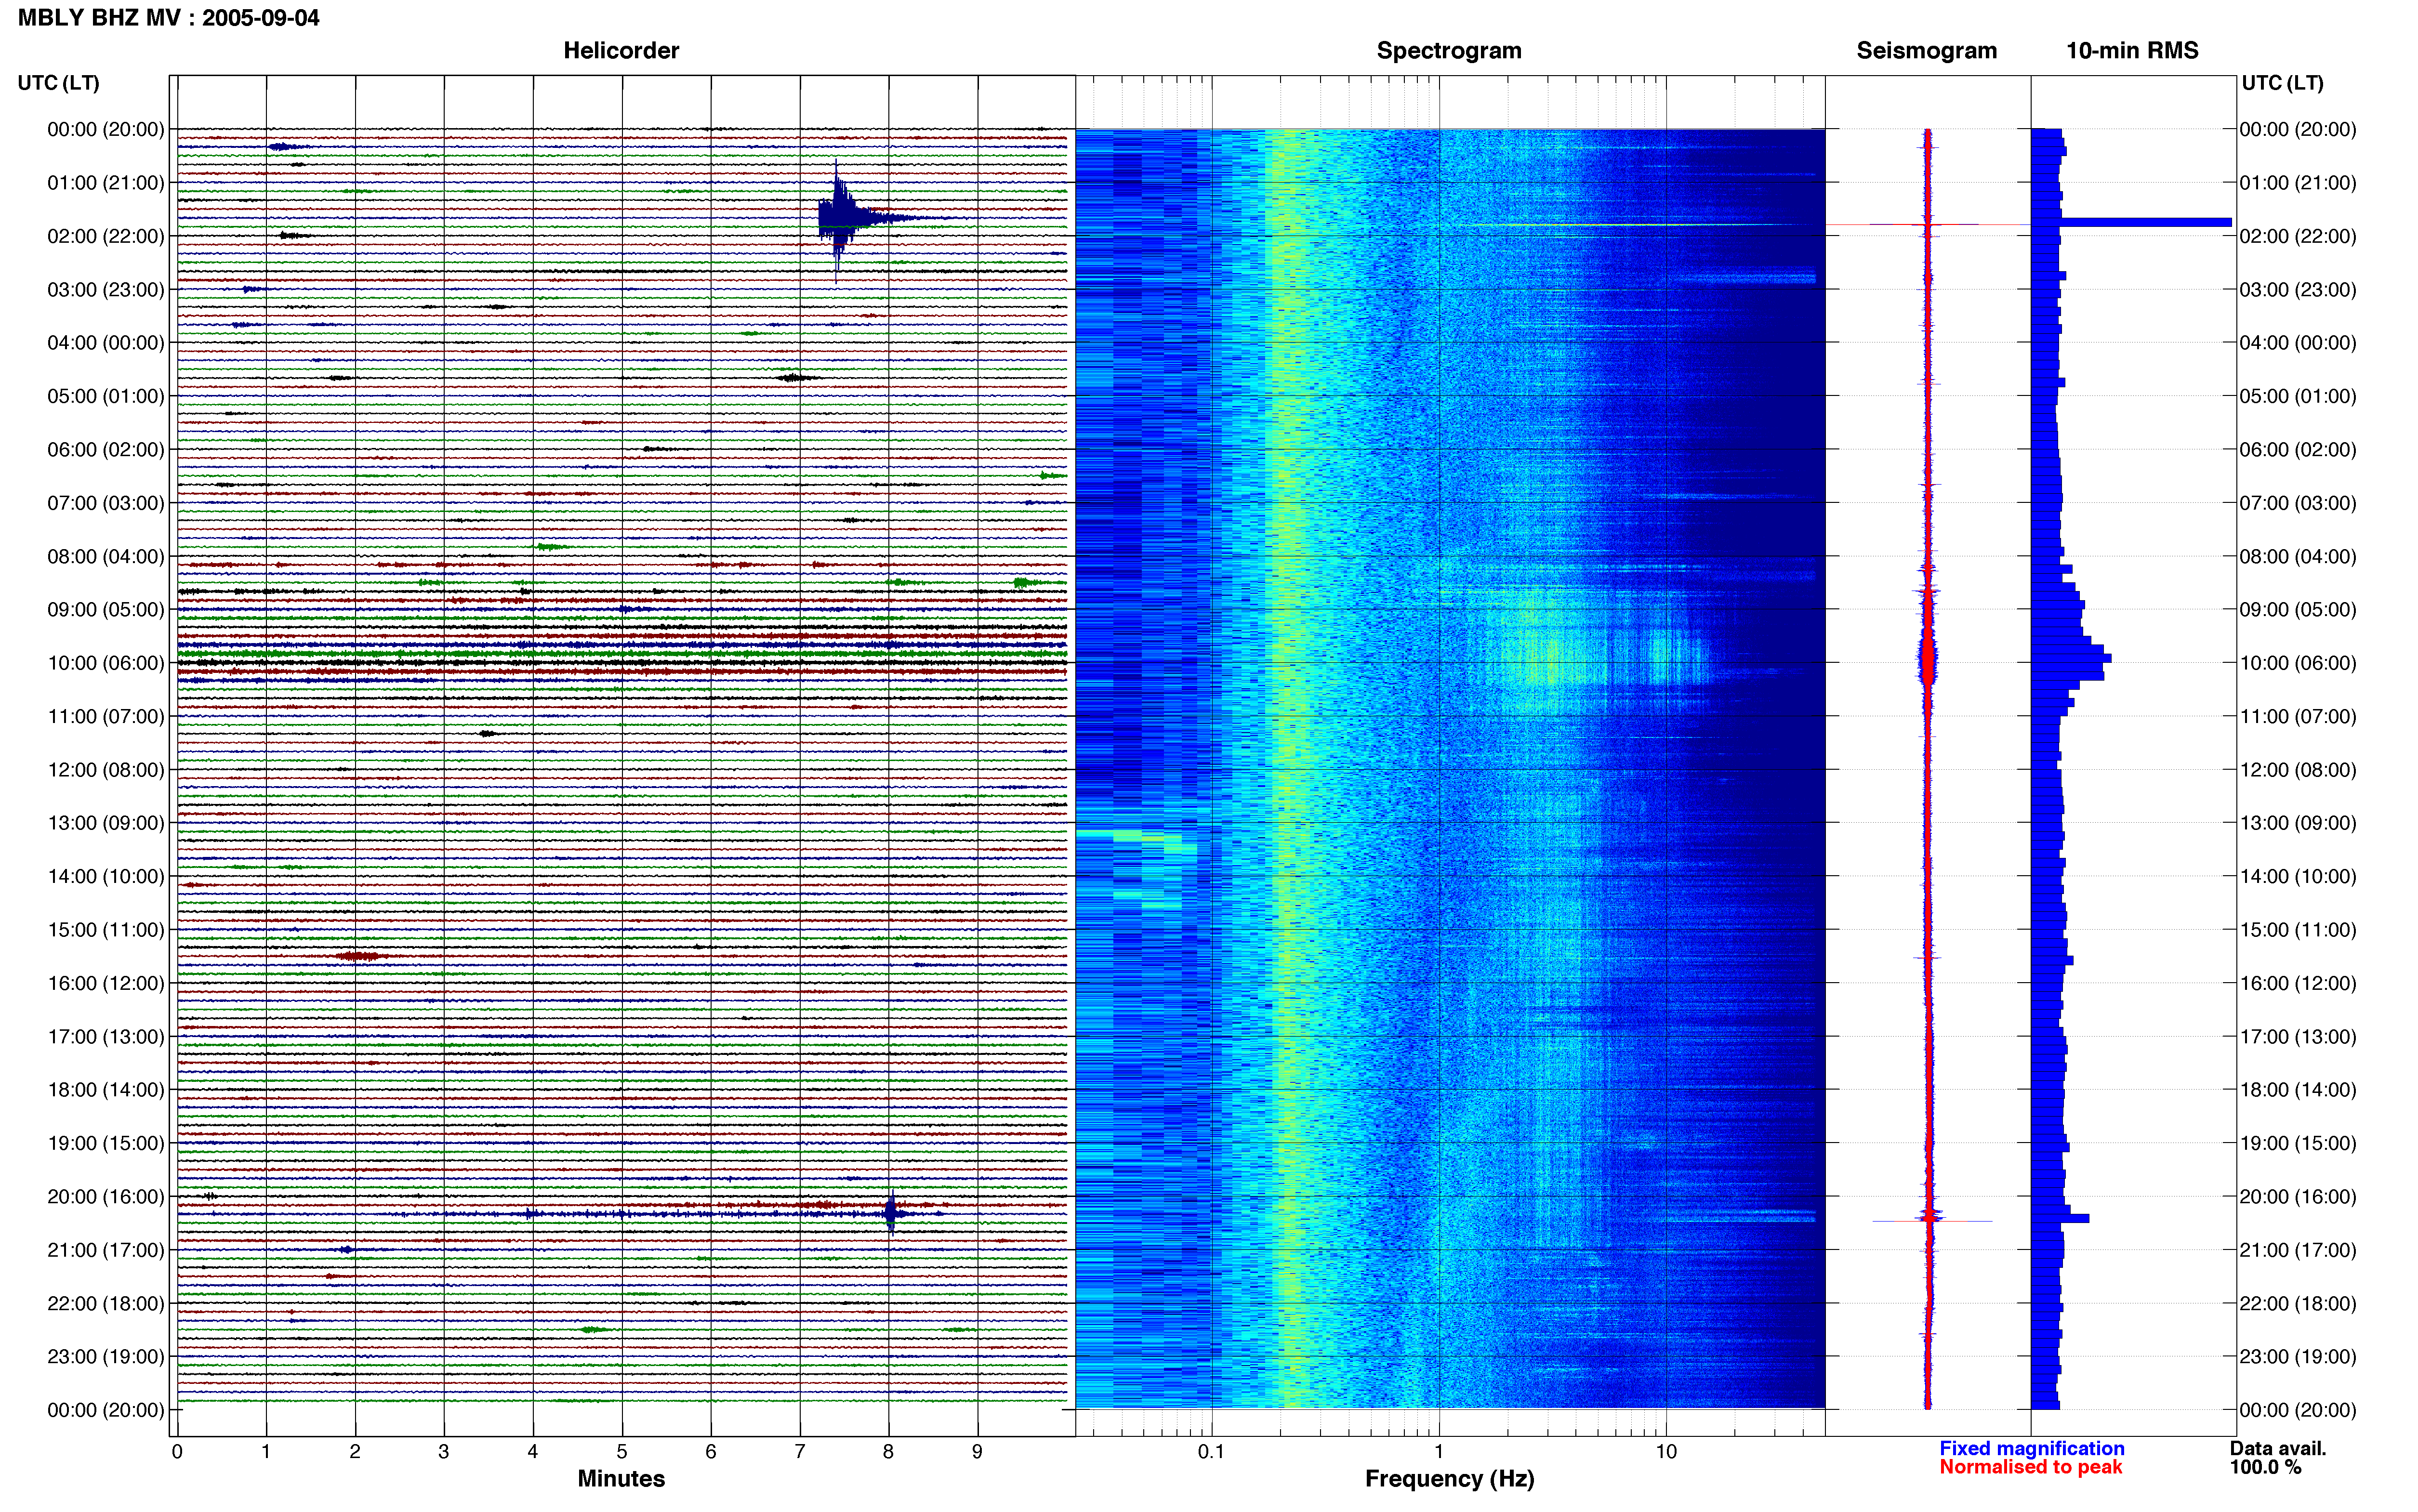Click the Data avail. label

tap(2278, 1448)
